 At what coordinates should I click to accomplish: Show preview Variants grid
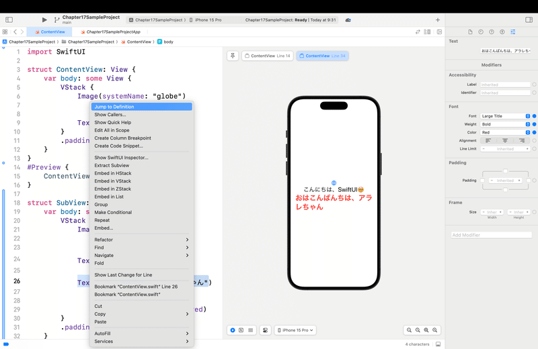(250, 330)
